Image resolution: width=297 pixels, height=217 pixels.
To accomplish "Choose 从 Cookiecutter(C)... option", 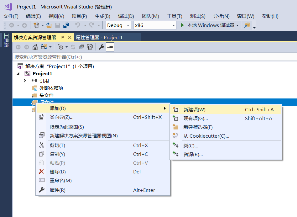I will click(x=226, y=136).
